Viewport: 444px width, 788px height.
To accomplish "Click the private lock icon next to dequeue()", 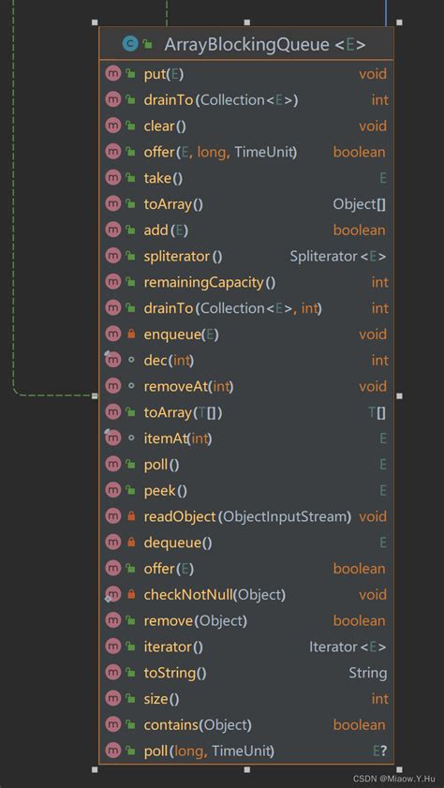I will (131, 543).
